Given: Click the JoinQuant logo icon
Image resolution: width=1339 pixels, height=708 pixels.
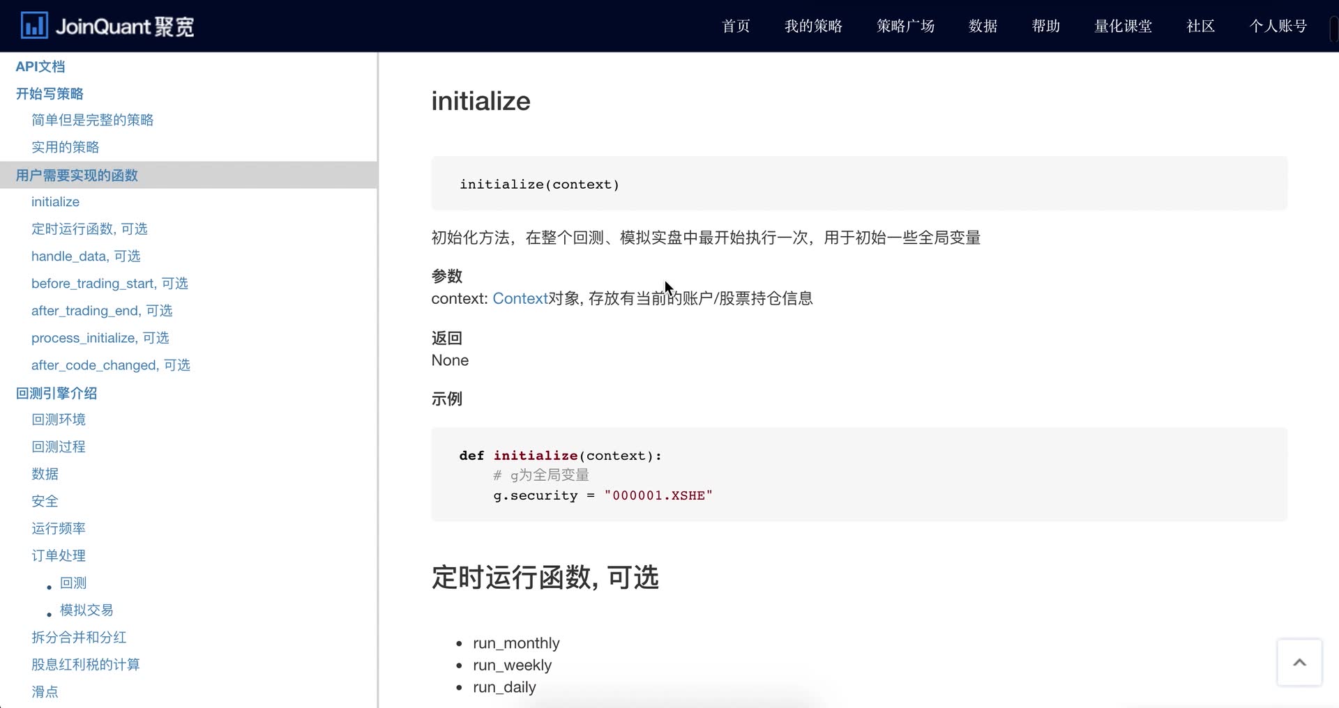Looking at the screenshot, I should pos(34,26).
